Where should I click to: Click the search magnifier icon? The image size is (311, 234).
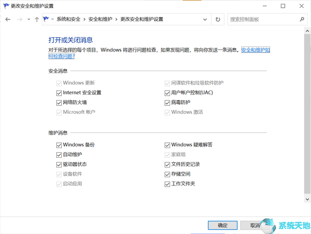coord(302,19)
